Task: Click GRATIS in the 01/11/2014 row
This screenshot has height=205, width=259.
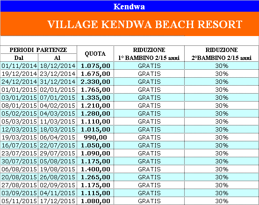Action: coord(149,66)
